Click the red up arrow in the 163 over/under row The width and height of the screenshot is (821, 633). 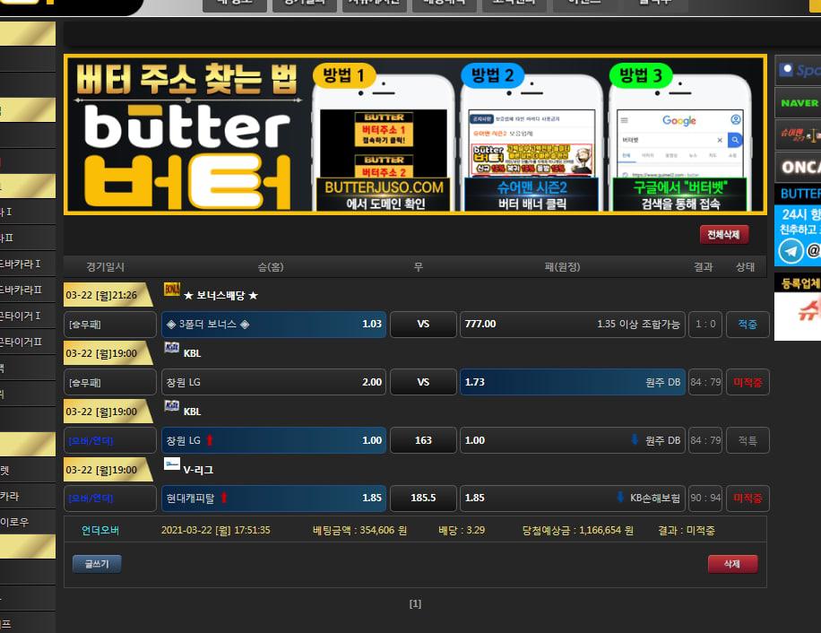point(210,440)
